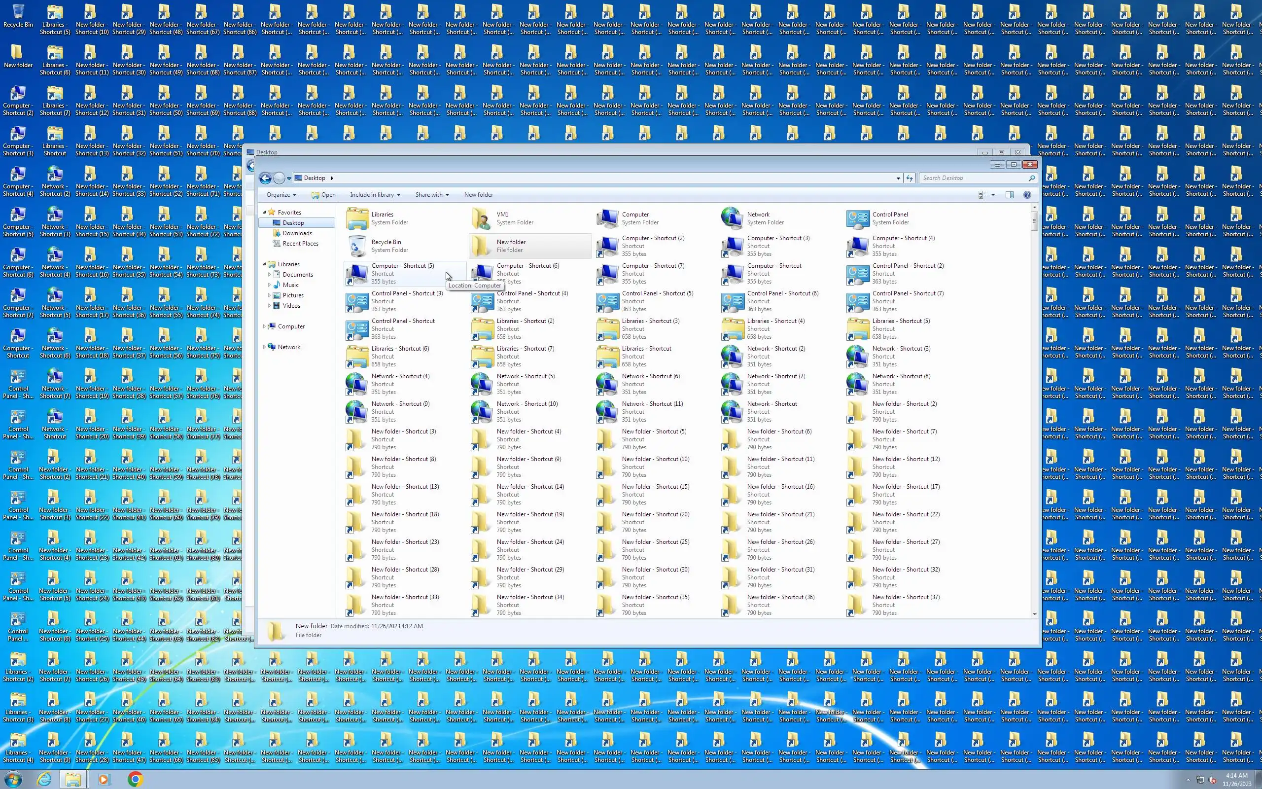1262x789 pixels.
Task: Click Windows Media Player taskbar icon
Action: pyautogui.click(x=103, y=780)
